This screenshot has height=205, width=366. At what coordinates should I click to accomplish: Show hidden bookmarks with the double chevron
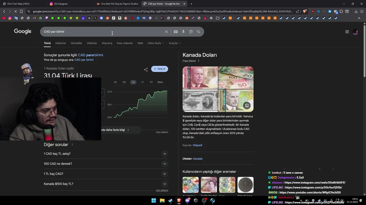click(x=359, y=18)
